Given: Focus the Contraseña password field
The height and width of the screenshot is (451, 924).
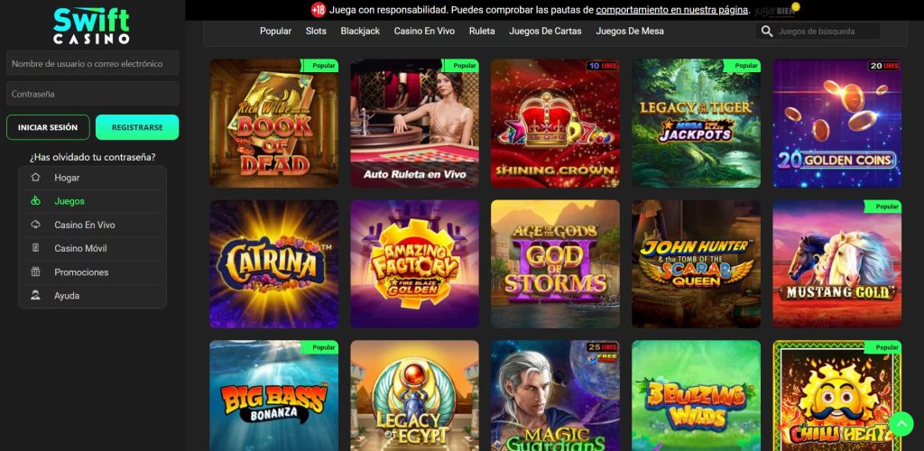Looking at the screenshot, I should [93, 94].
